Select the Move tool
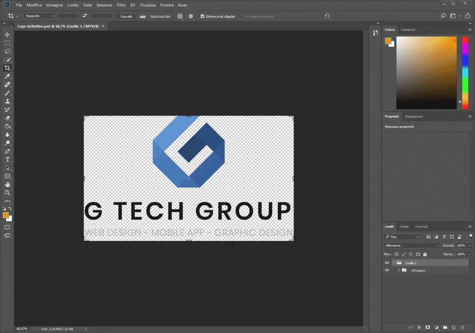Image resolution: width=475 pixels, height=333 pixels. 7,35
